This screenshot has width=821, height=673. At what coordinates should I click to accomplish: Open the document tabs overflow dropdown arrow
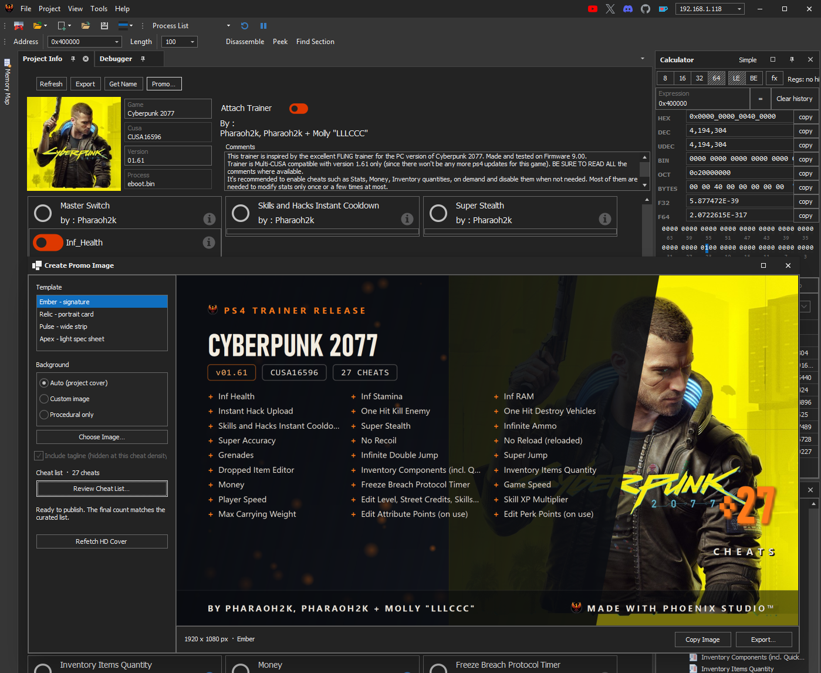[x=643, y=59]
